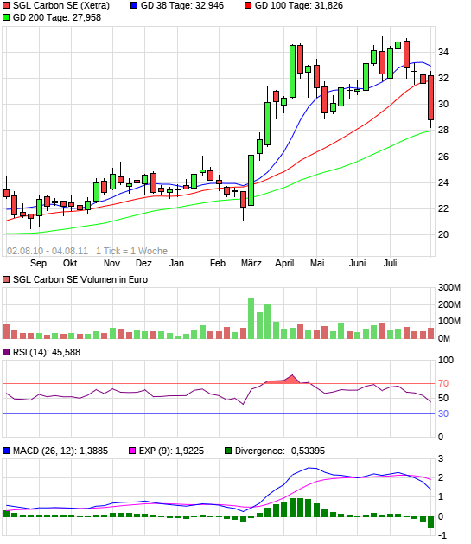Click the tallest green volume bar in March
This screenshot has height=544, width=471.
pos(251,318)
